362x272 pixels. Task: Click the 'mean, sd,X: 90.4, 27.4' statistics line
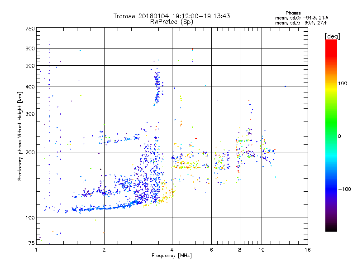coord(301,23)
